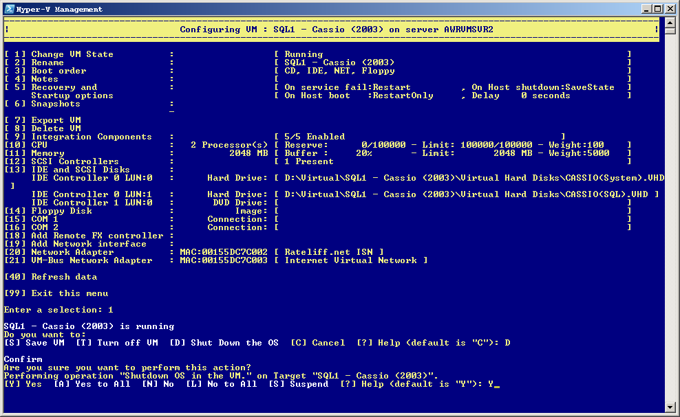Click 'On Host shutdown:SaveState' text
The height and width of the screenshot is (417, 680).
pyautogui.click(x=543, y=87)
